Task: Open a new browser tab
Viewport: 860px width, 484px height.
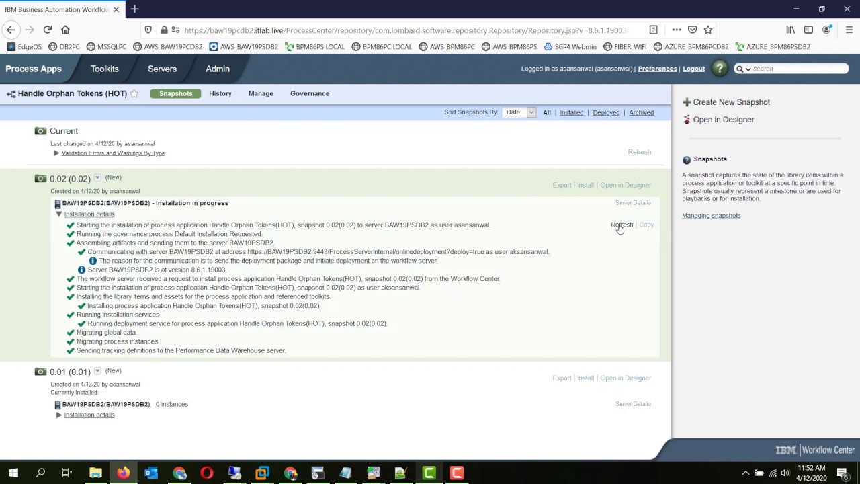Action: coord(134,9)
